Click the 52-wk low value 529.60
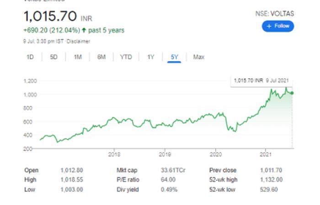The image size is (320, 205). 269,190
